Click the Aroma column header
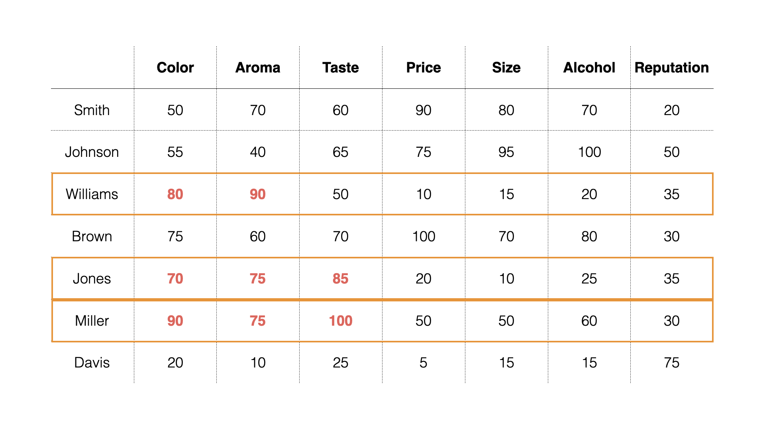 tap(258, 68)
